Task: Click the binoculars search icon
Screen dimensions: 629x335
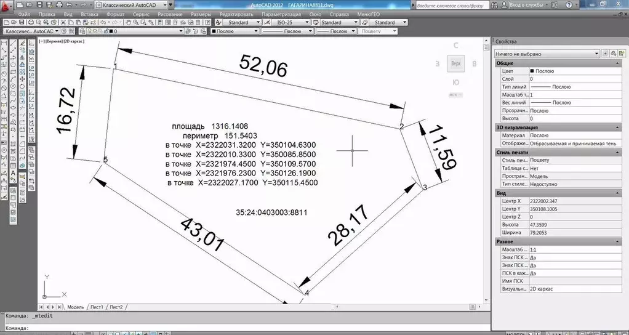Action: click(x=494, y=5)
